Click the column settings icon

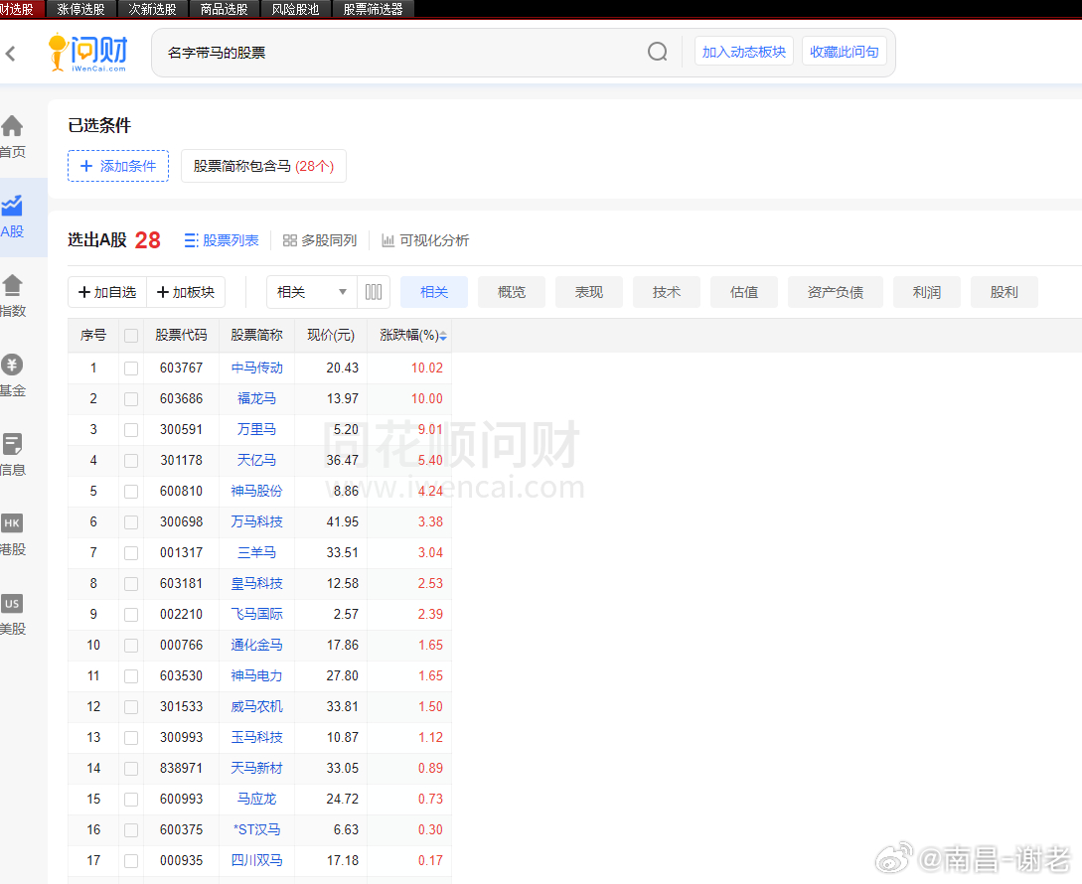point(374,292)
